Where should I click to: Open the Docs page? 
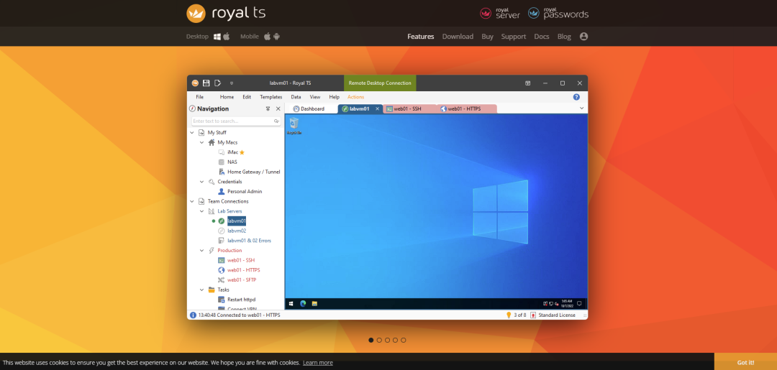point(542,37)
